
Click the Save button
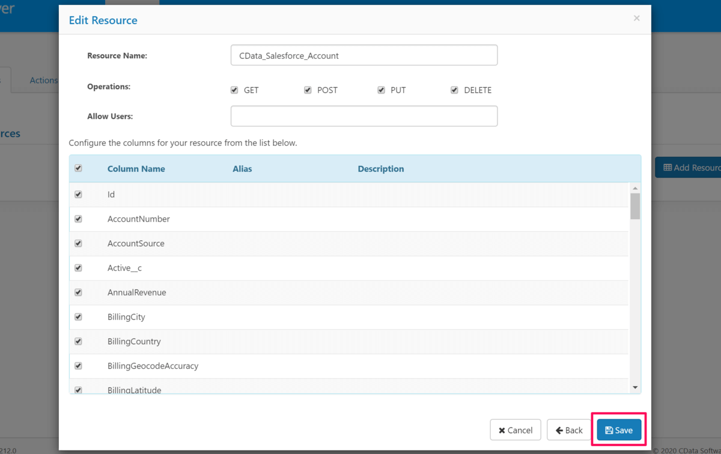click(x=619, y=430)
